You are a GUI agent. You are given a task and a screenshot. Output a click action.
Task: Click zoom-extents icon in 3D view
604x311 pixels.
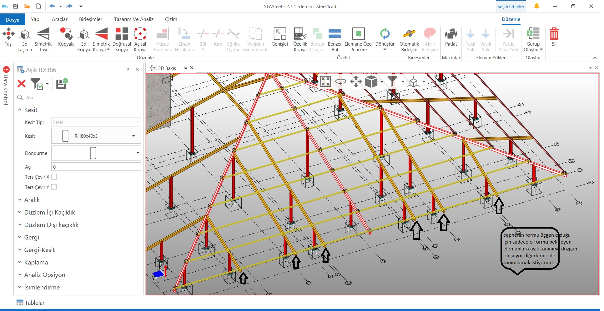click(x=325, y=82)
